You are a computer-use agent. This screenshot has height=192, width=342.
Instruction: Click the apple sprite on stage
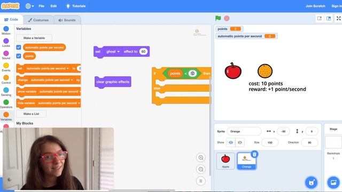(233, 71)
